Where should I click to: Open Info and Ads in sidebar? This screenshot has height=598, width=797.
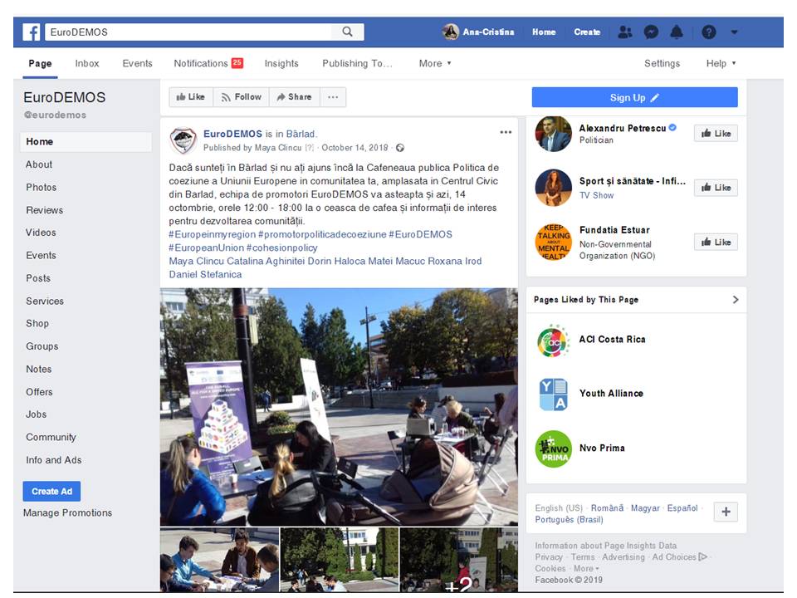click(x=53, y=460)
